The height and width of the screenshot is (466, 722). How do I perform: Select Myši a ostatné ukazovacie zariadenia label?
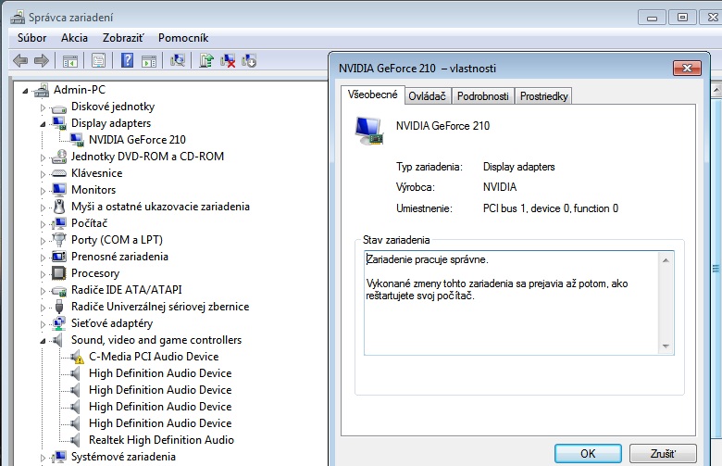(x=160, y=207)
